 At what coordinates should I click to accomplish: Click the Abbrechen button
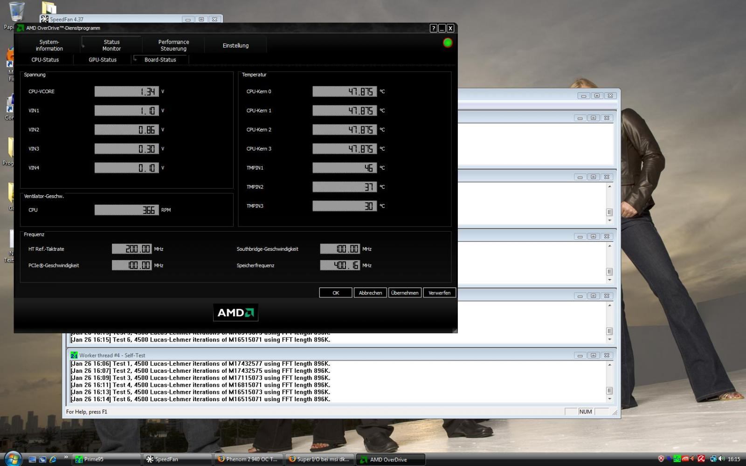click(x=370, y=293)
